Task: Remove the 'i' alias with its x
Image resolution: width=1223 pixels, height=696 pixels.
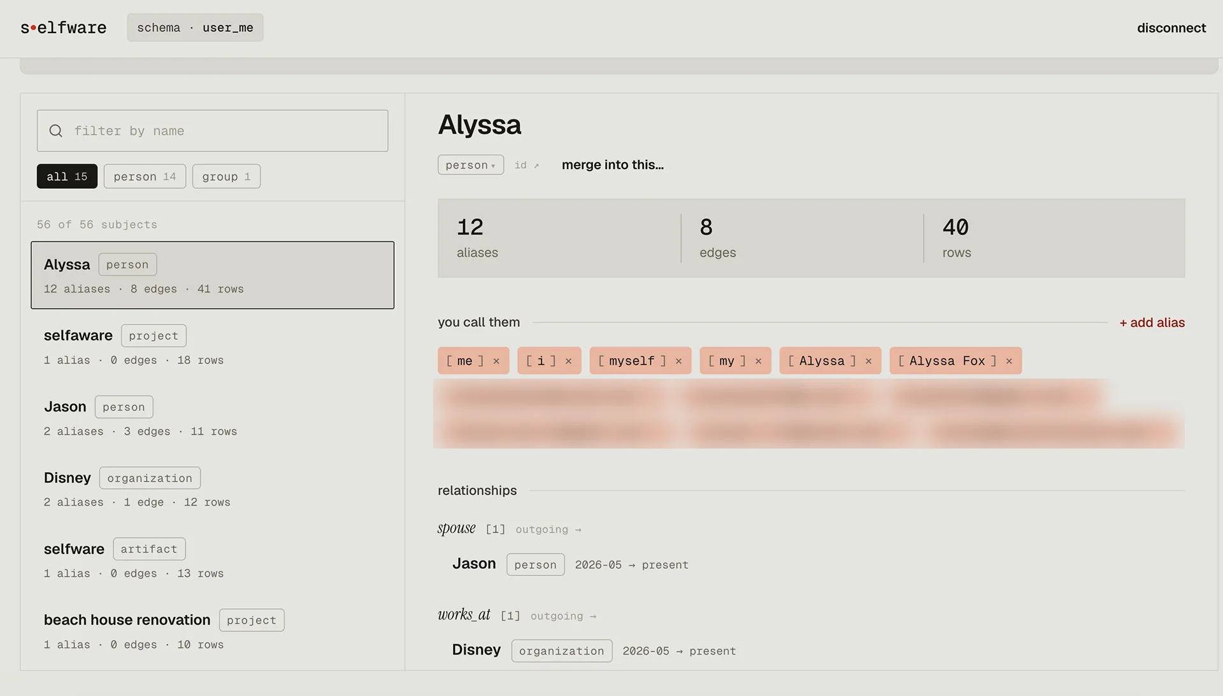Action: click(568, 361)
